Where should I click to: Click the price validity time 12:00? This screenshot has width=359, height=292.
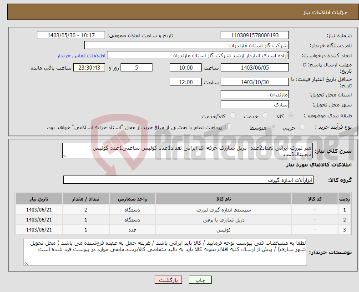pos(186,82)
